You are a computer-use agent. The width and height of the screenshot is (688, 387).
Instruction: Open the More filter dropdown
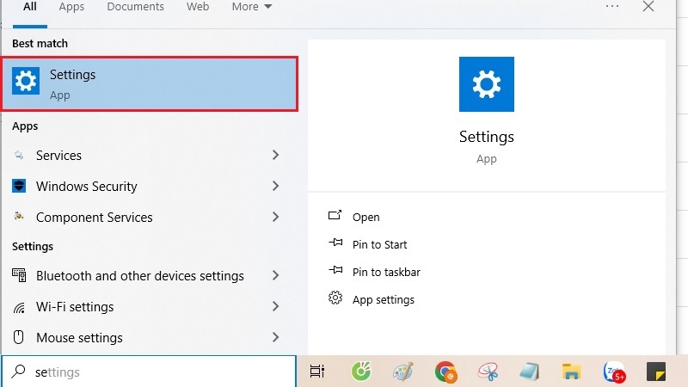[x=252, y=7]
